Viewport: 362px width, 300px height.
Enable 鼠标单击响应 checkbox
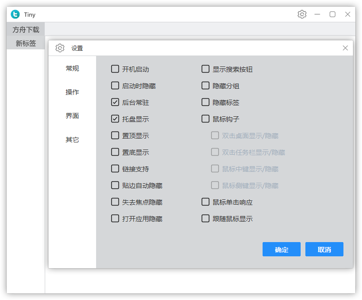click(205, 202)
